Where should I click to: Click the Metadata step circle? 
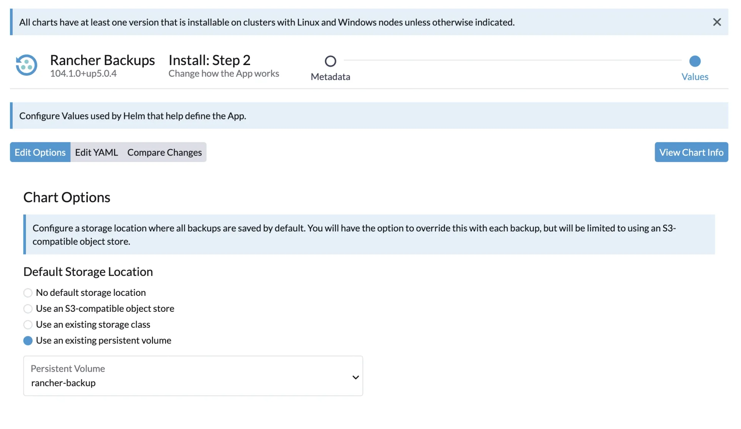coord(330,61)
